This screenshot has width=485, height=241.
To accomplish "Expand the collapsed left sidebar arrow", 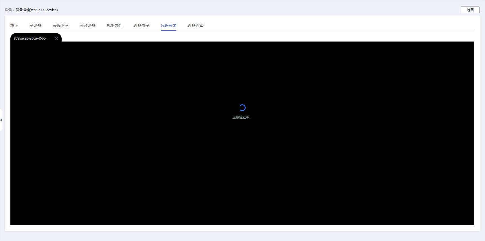I will pos(1,120).
